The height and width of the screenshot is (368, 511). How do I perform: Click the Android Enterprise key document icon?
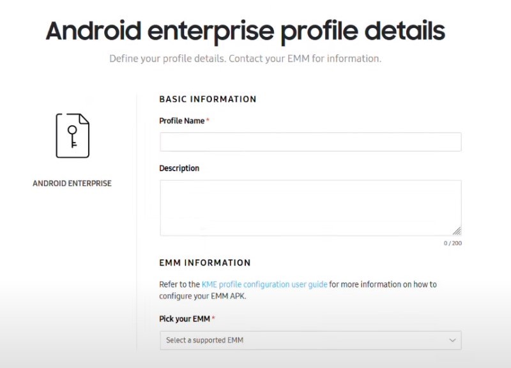pos(72,135)
